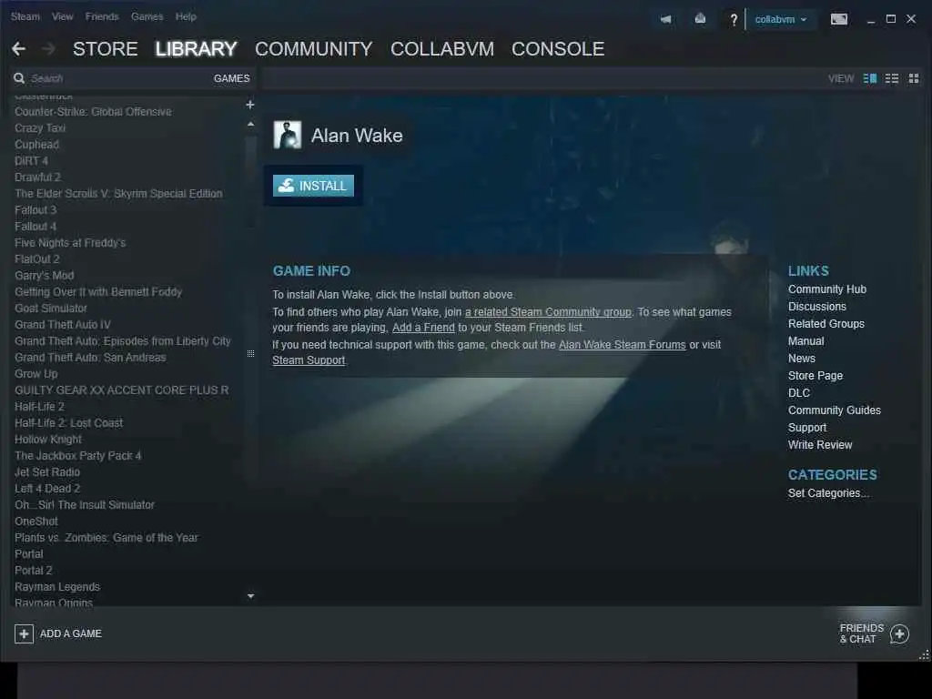
Task: Open the Discussions link
Action: [816, 307]
